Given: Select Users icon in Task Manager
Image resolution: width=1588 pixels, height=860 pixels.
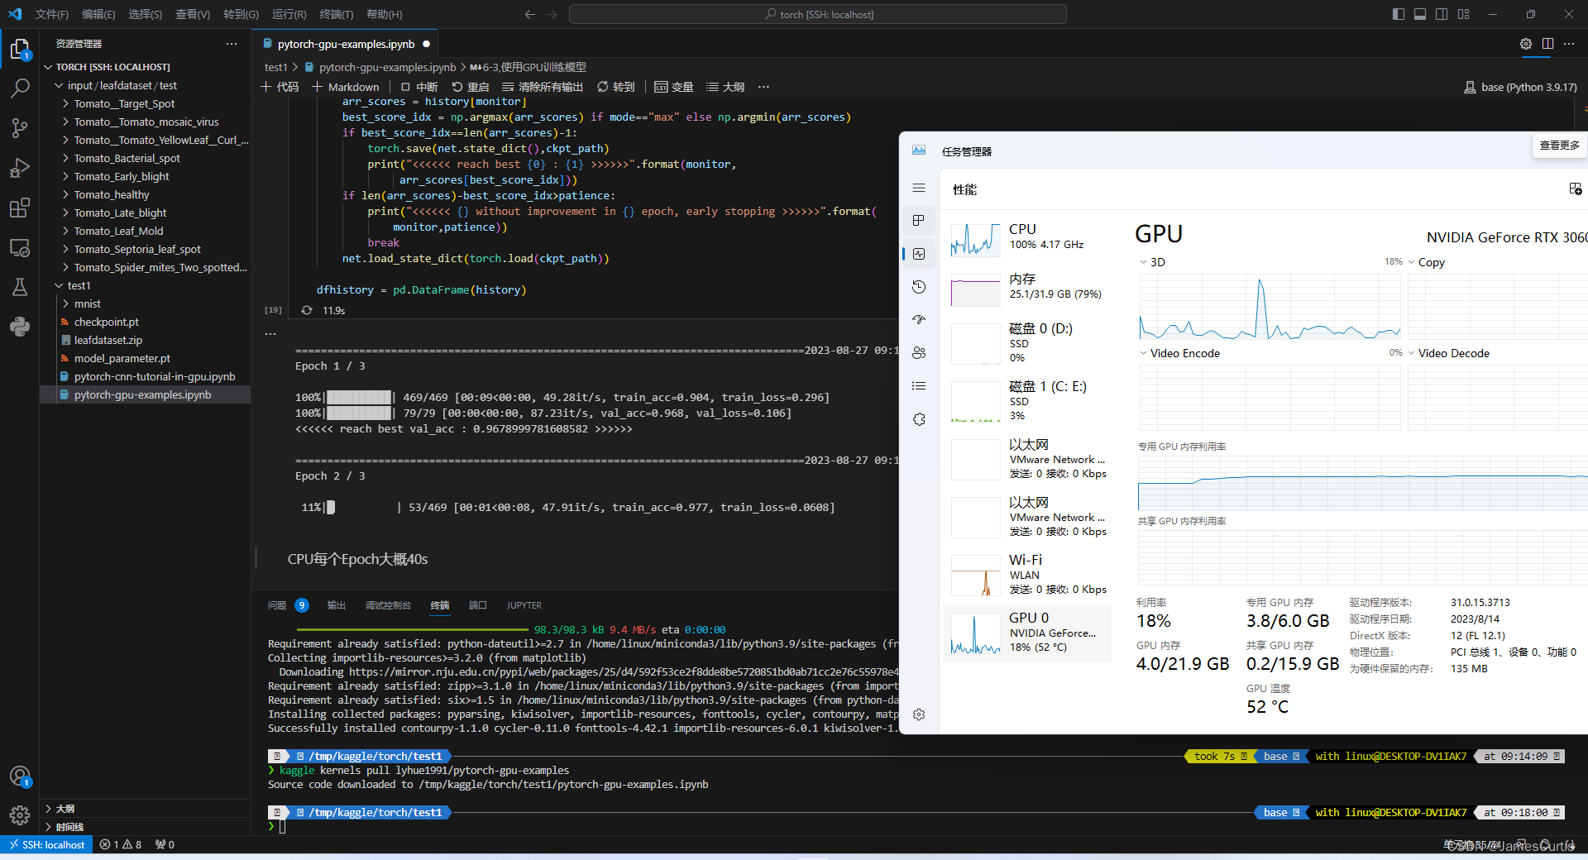Looking at the screenshot, I should 919,353.
